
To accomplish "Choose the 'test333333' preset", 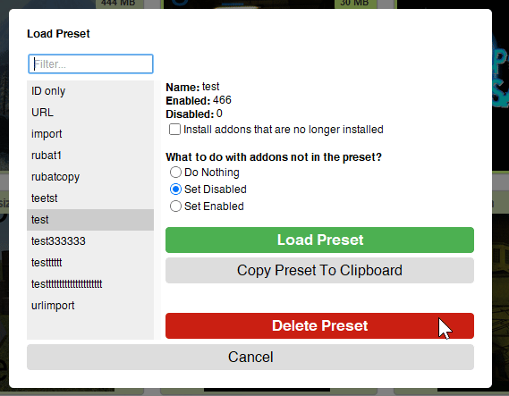I will click(90, 241).
